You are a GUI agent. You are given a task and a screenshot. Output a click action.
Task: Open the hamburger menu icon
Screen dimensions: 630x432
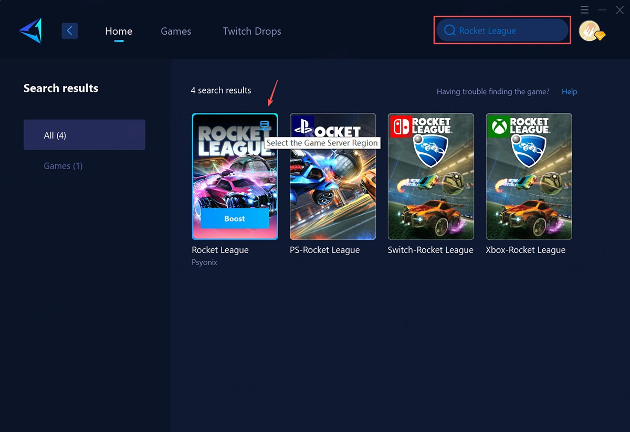(x=584, y=9)
